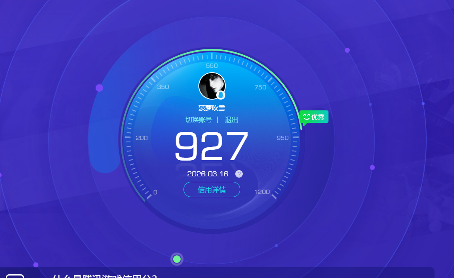454x278 pixels.
Task: Open the 信用详情 credit details button
Action: tap(212, 190)
